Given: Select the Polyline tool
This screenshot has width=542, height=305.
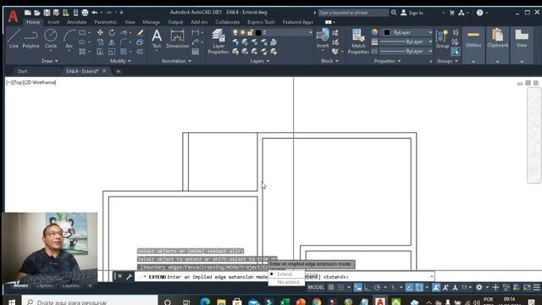Looking at the screenshot, I should [x=30, y=38].
